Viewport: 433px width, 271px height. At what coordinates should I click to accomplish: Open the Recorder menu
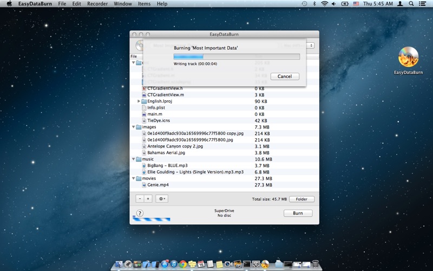coord(97,4)
